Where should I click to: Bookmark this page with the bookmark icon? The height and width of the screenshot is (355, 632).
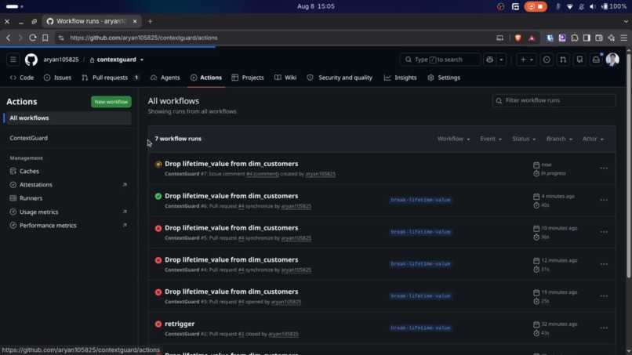pos(45,38)
